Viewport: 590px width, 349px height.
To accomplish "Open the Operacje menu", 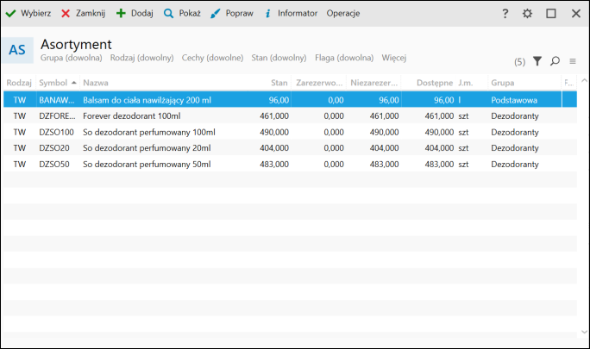I will [x=343, y=14].
